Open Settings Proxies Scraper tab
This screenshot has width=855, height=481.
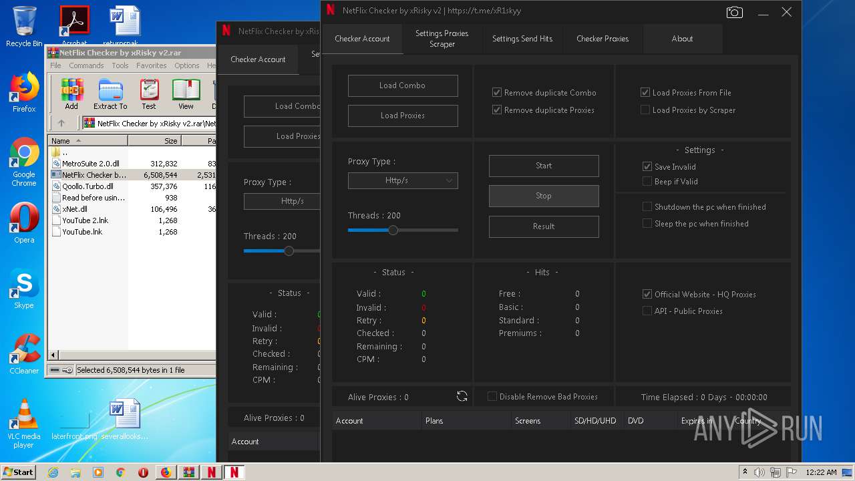click(442, 39)
